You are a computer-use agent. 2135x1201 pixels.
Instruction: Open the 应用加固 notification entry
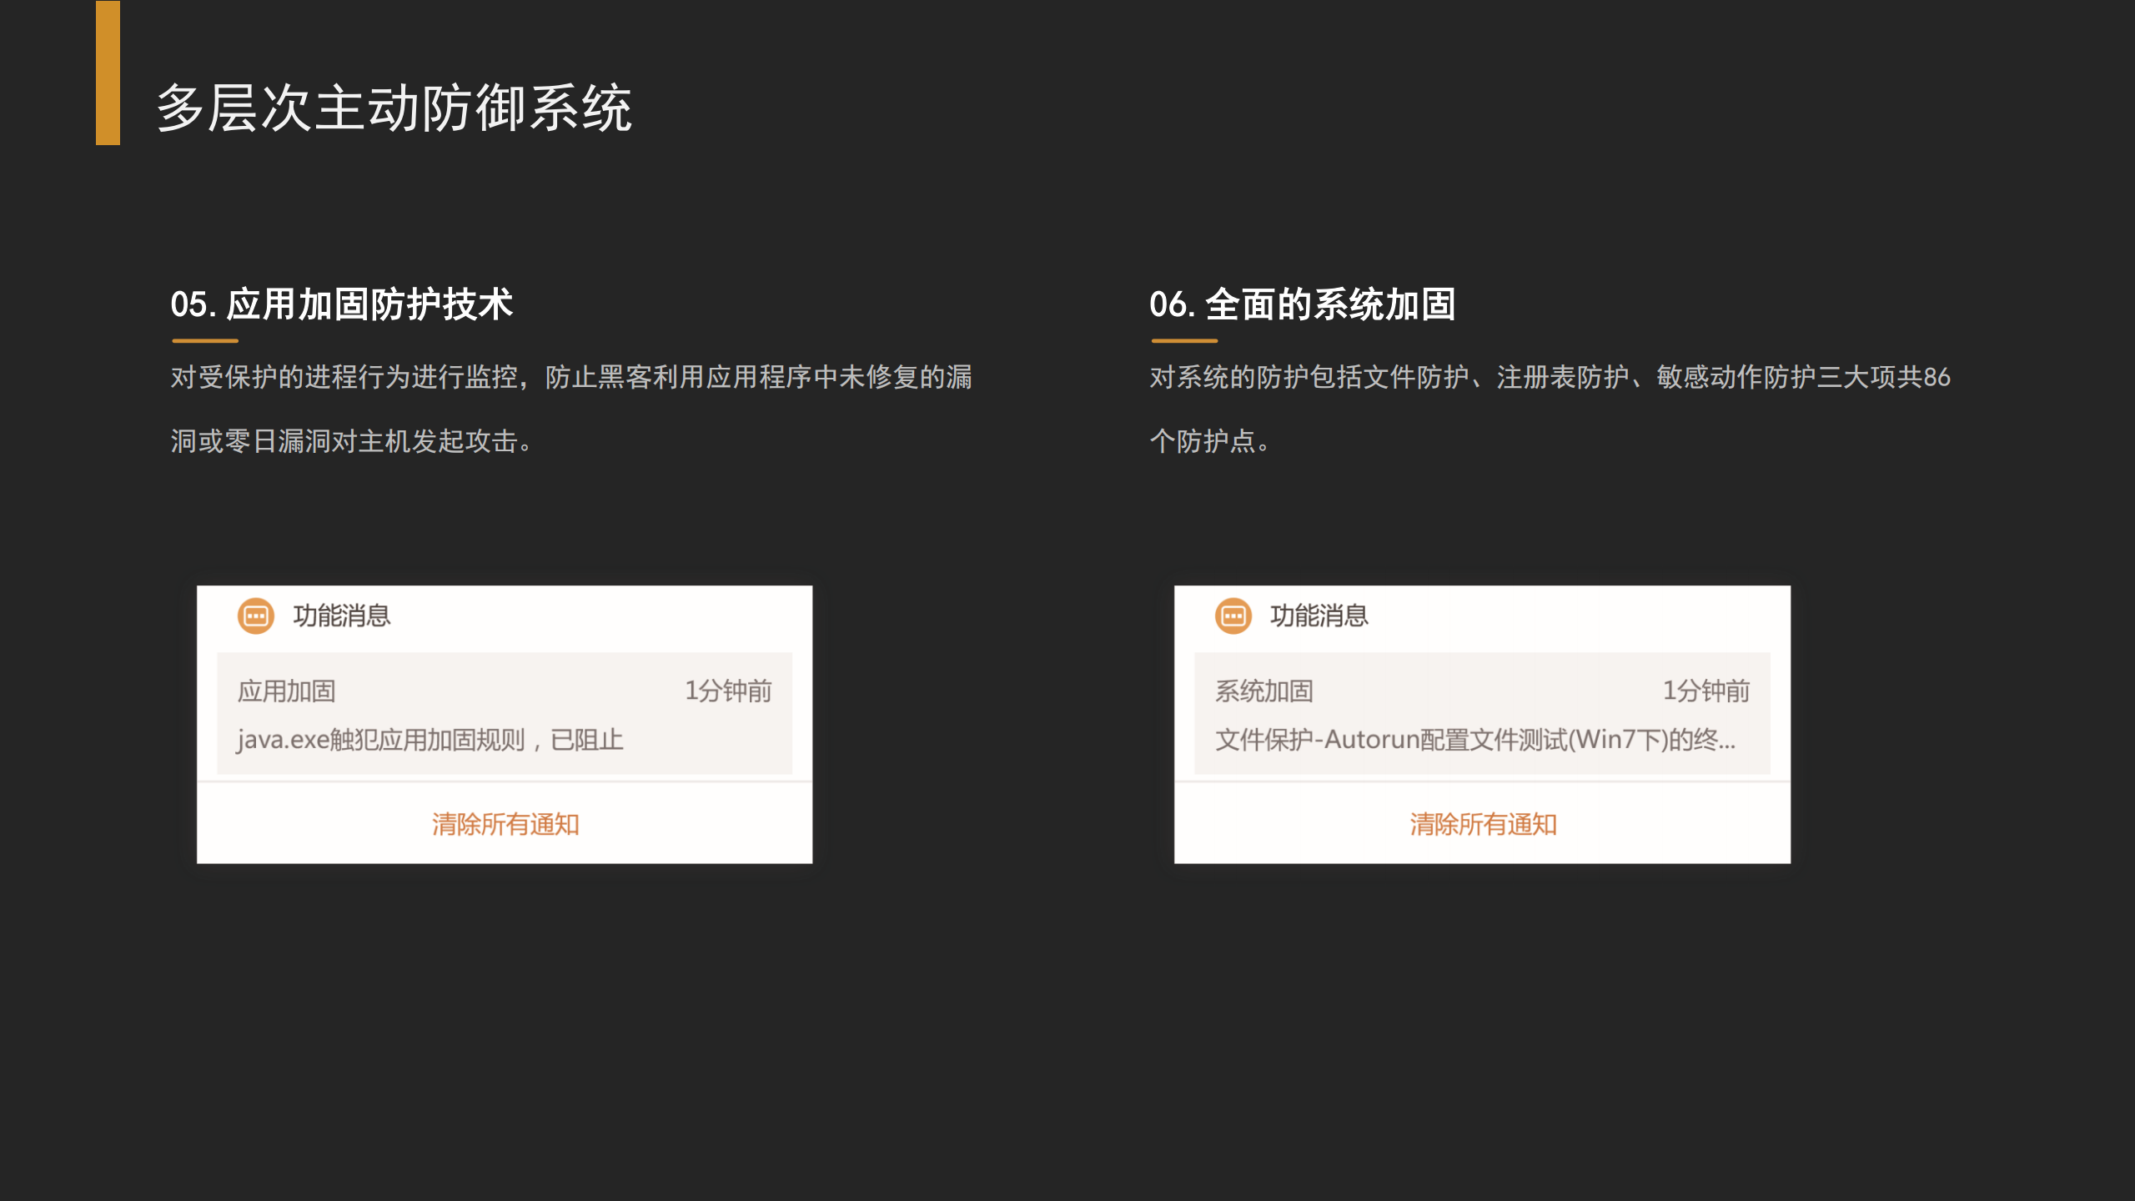point(287,691)
